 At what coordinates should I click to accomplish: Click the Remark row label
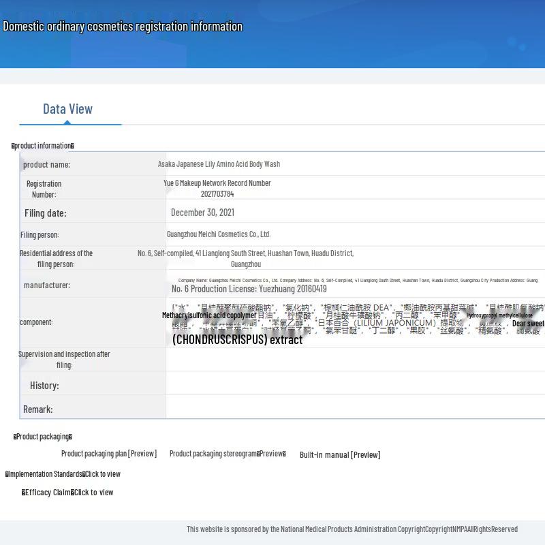coord(37,409)
